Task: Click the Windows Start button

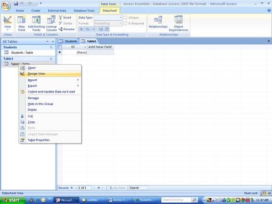Action: [x=12, y=200]
